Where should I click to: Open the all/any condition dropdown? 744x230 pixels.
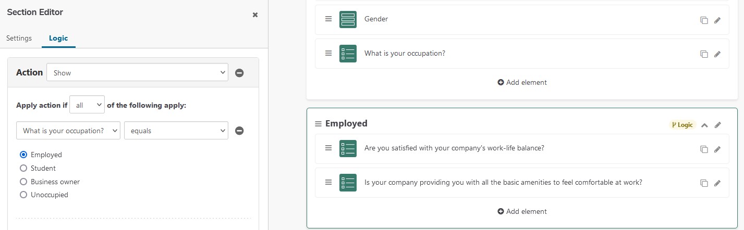pos(87,105)
